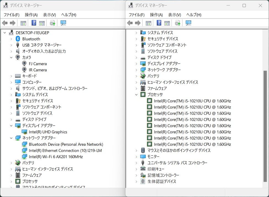This screenshot has width=269, height=197.
Task: Click Back arrow in left window toolbar
Action: click(x=5, y=23)
